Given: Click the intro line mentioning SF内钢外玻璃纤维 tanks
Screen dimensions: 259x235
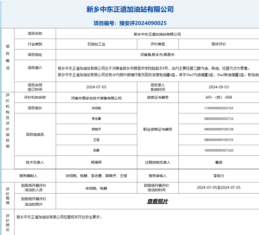Looking at the screenshot, I should point(158,75).
